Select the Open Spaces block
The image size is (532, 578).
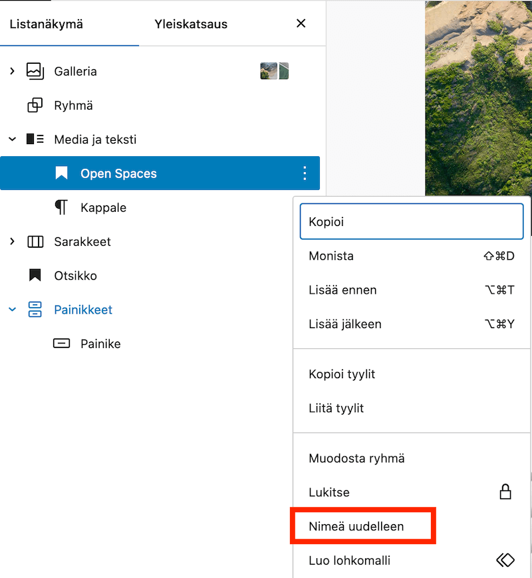[x=160, y=173]
